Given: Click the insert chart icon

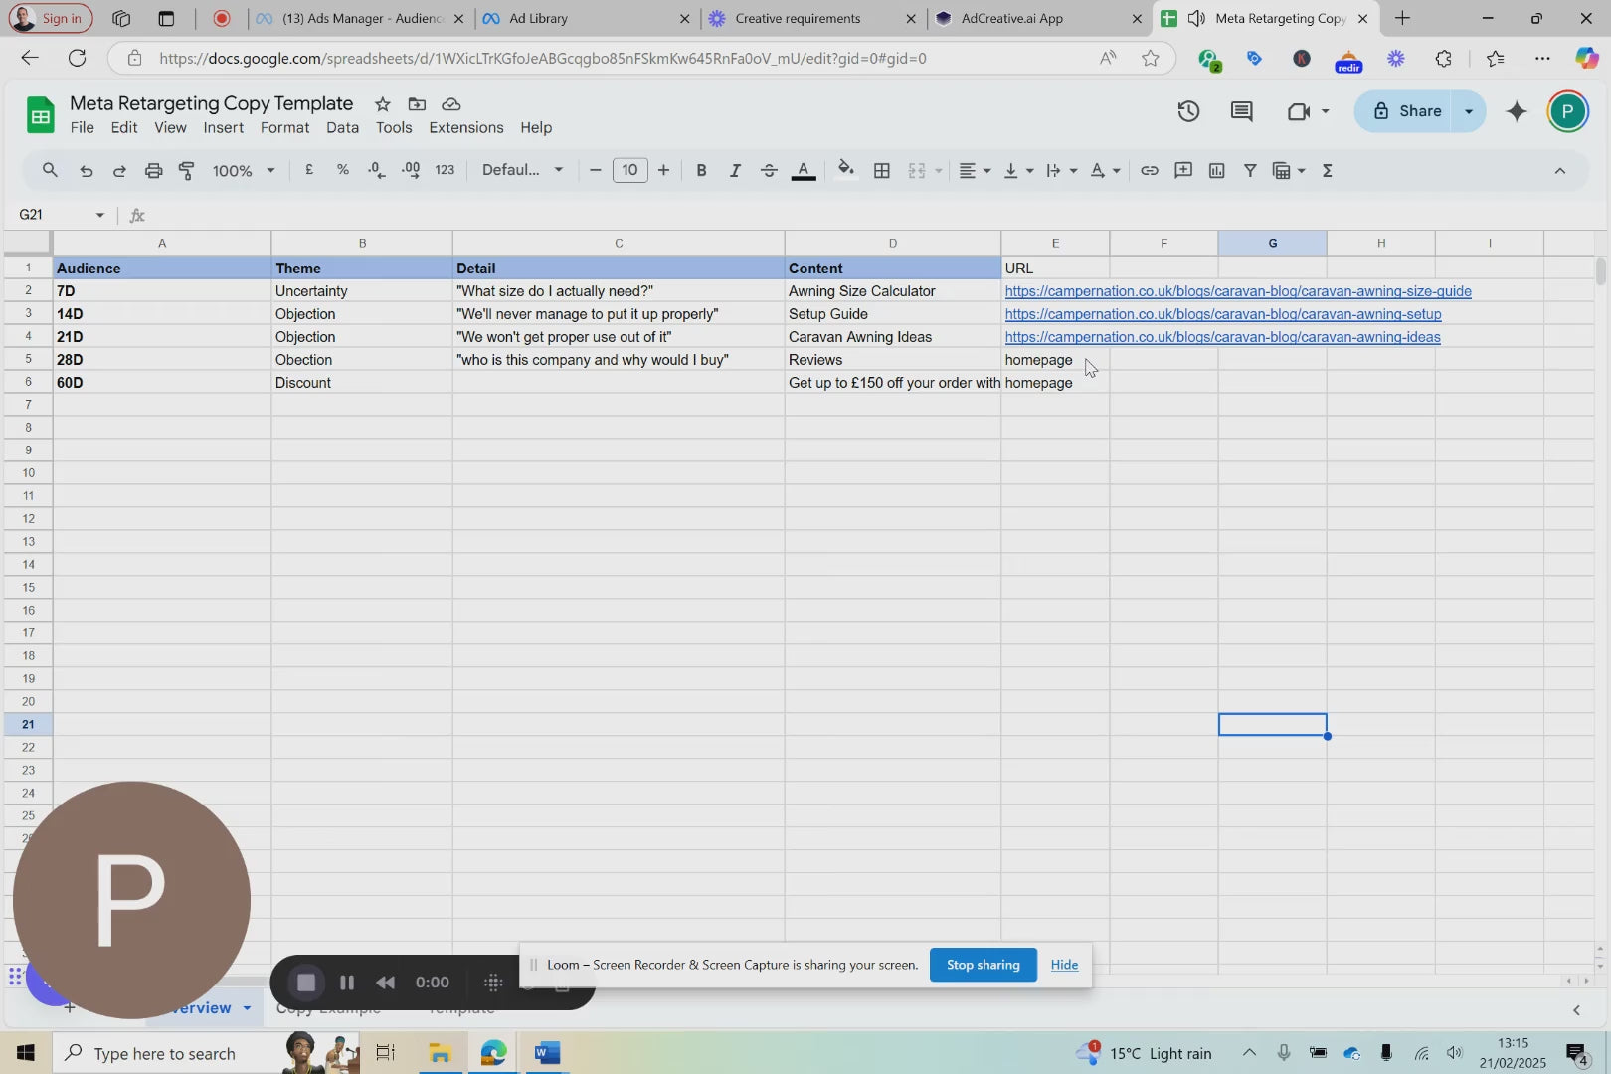Looking at the screenshot, I should (1216, 171).
